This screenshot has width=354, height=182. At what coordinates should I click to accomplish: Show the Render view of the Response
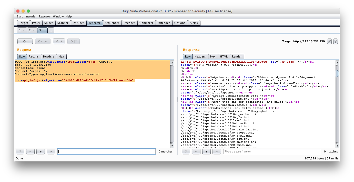(x=237, y=56)
